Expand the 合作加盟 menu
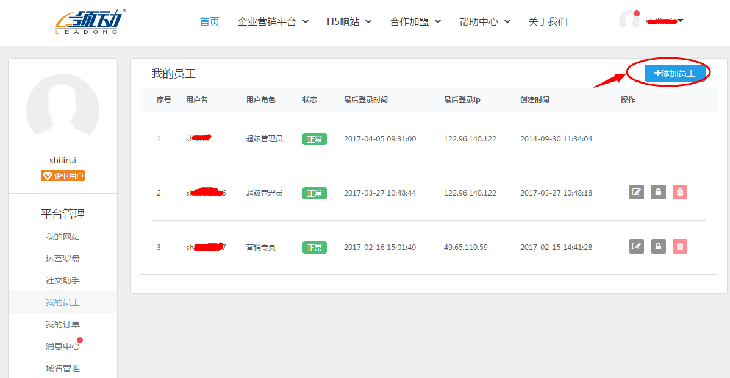This screenshot has width=730, height=378. click(x=415, y=22)
